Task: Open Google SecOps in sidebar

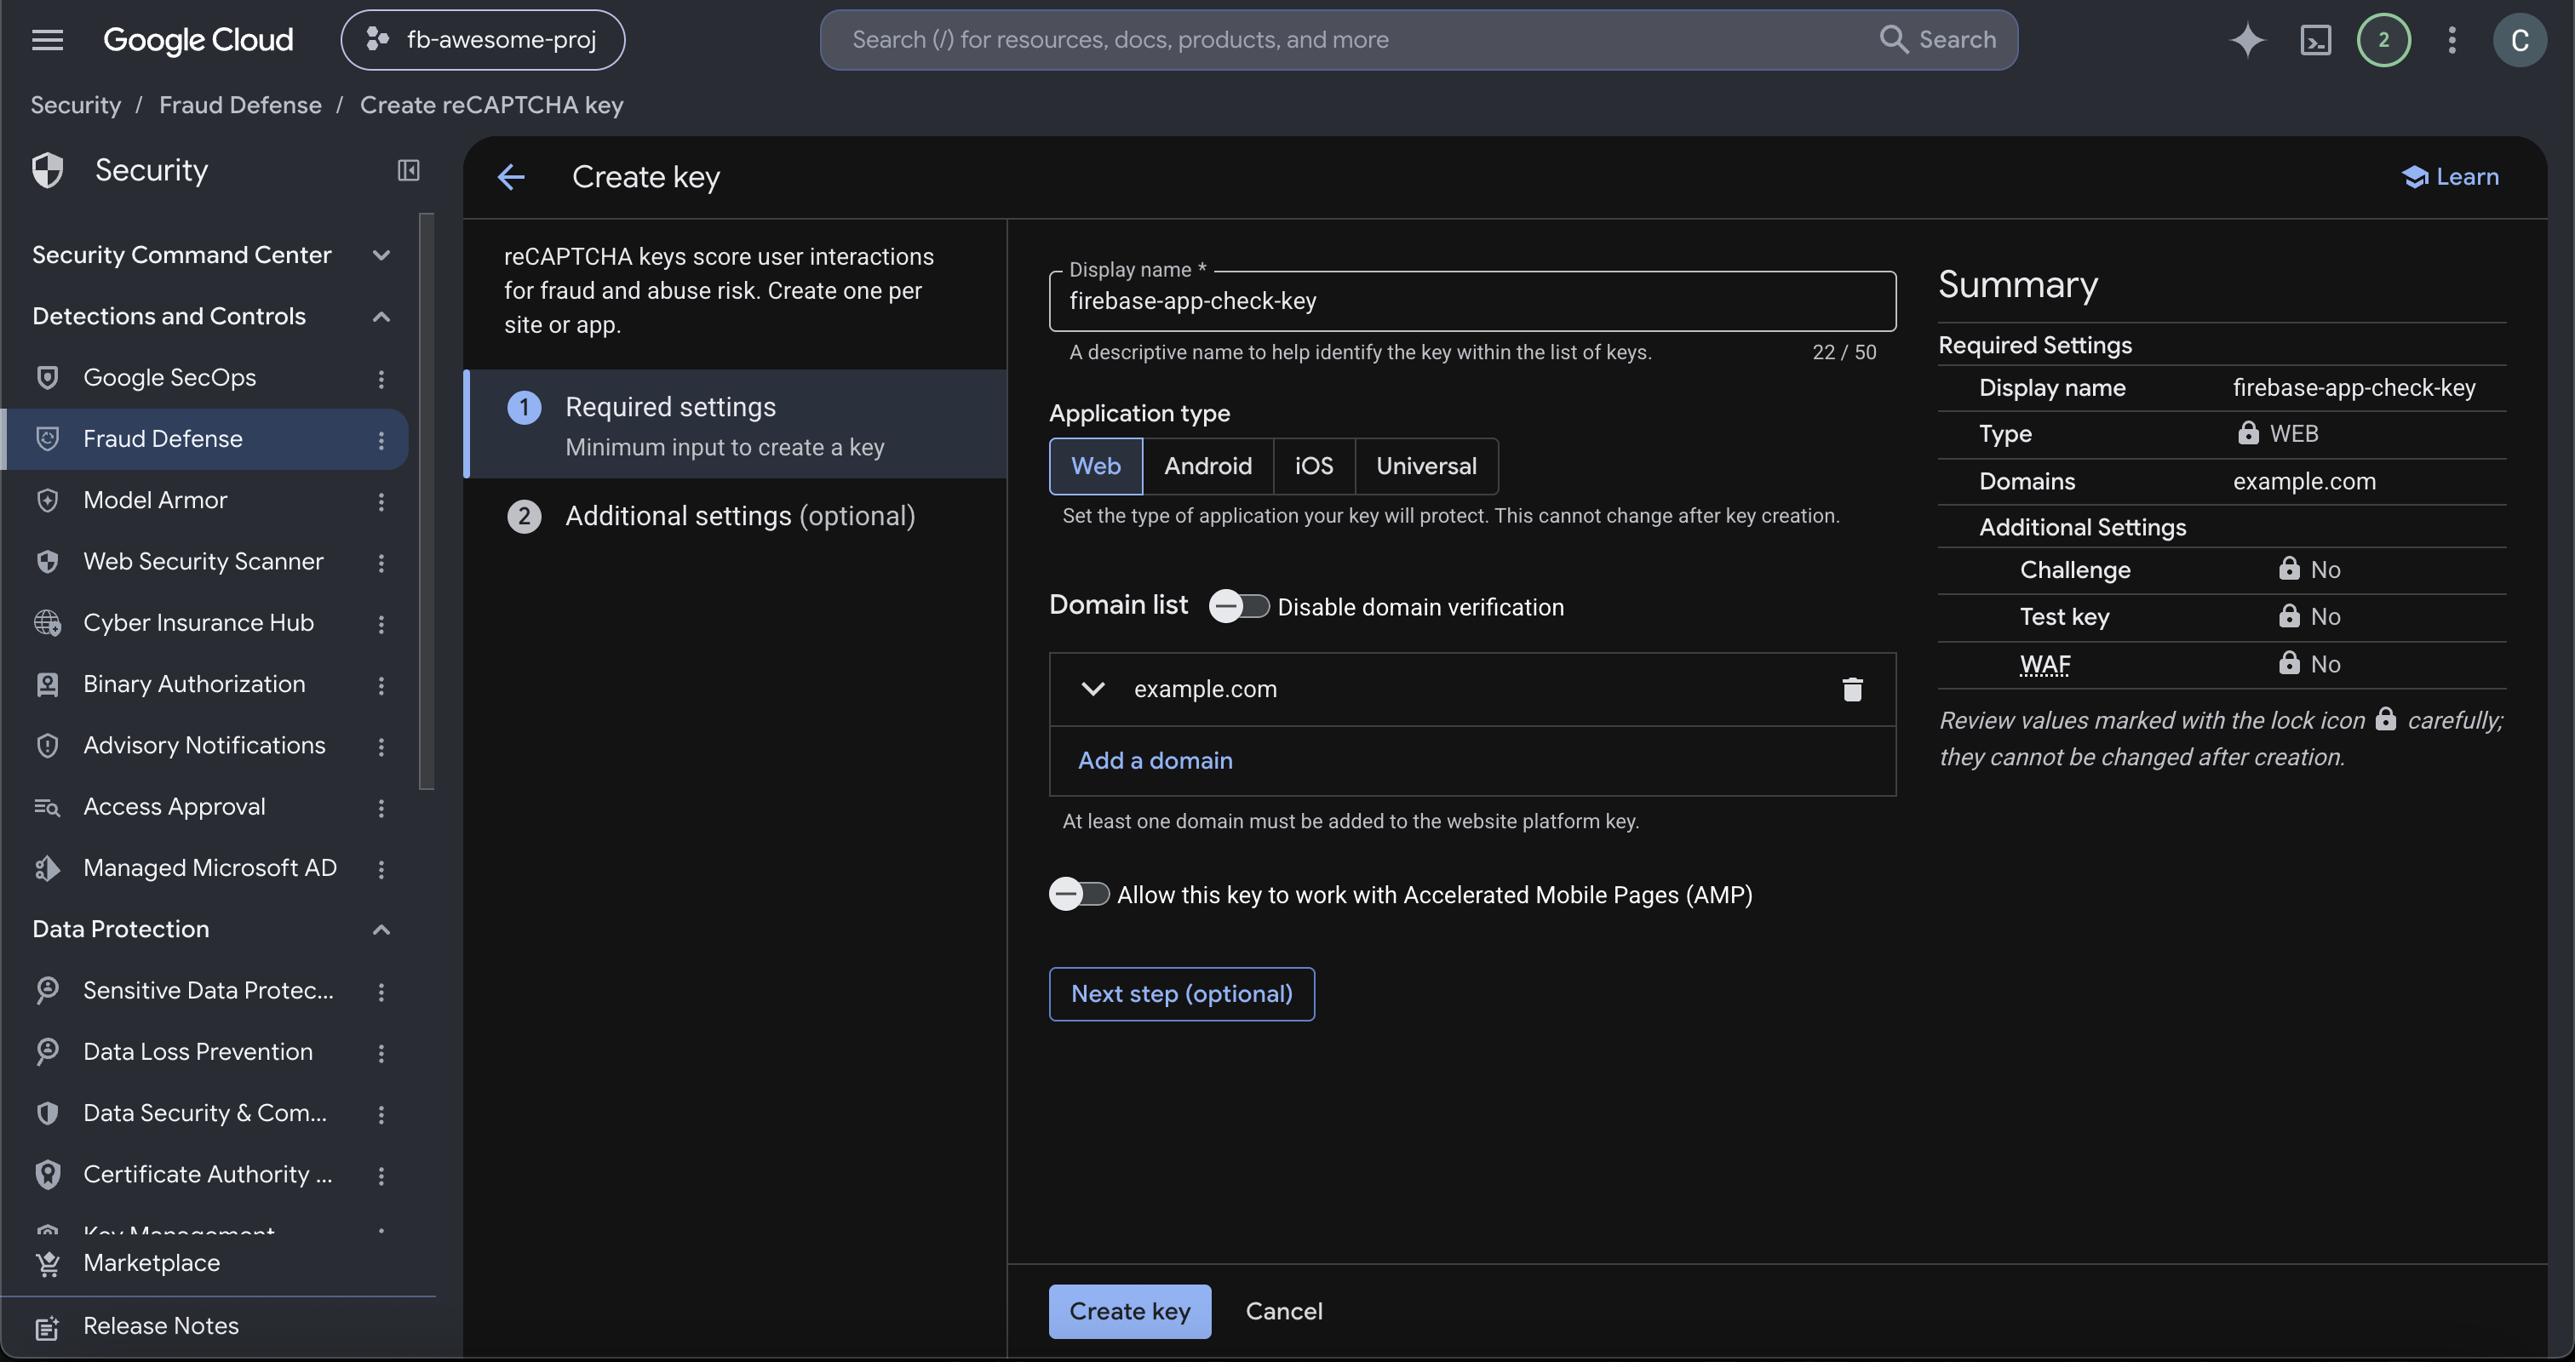Action: click(x=169, y=378)
